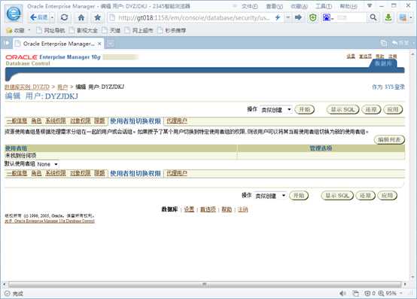Open the 文件(F) menu

click(x=249, y=6)
